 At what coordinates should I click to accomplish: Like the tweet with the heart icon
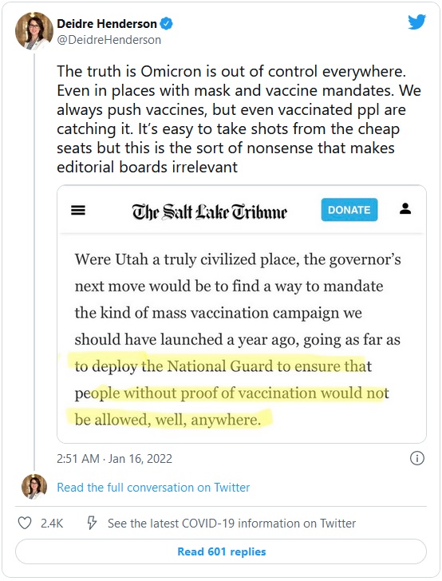point(25,524)
